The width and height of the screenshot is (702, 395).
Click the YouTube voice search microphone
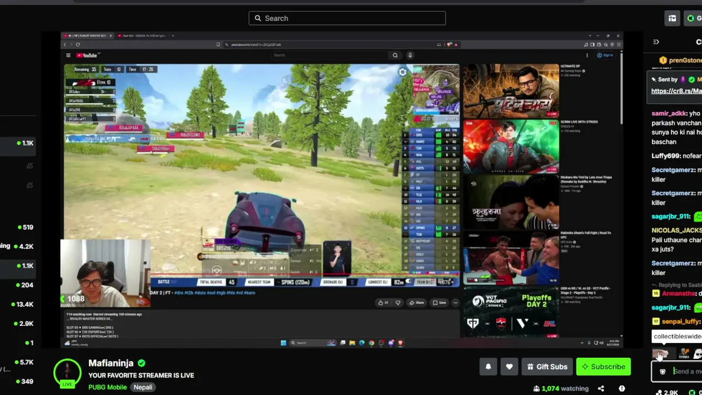click(410, 55)
